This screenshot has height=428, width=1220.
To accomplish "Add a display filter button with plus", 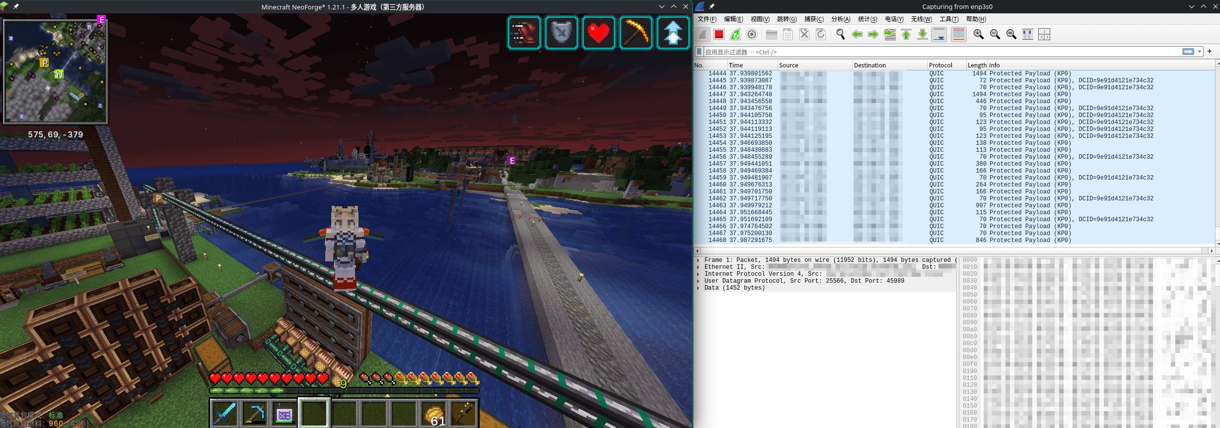I will [1210, 51].
